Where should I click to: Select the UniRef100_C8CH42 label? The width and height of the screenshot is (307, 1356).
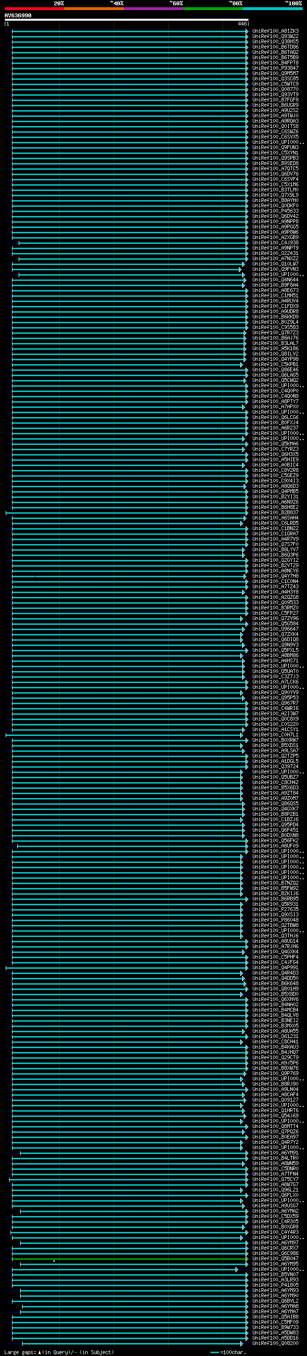tap(275, 782)
